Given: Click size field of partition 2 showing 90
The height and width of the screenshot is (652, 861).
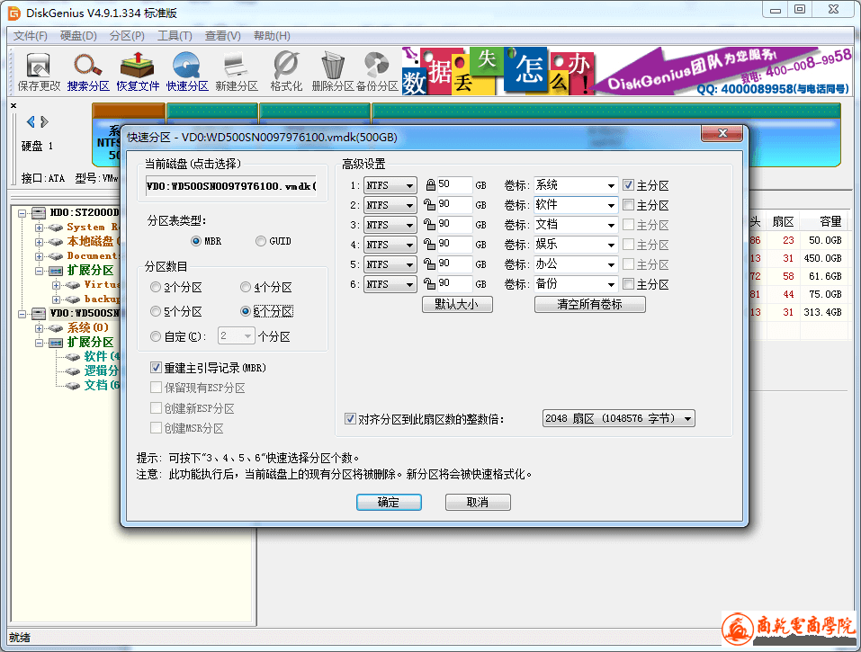Looking at the screenshot, I should (x=454, y=205).
